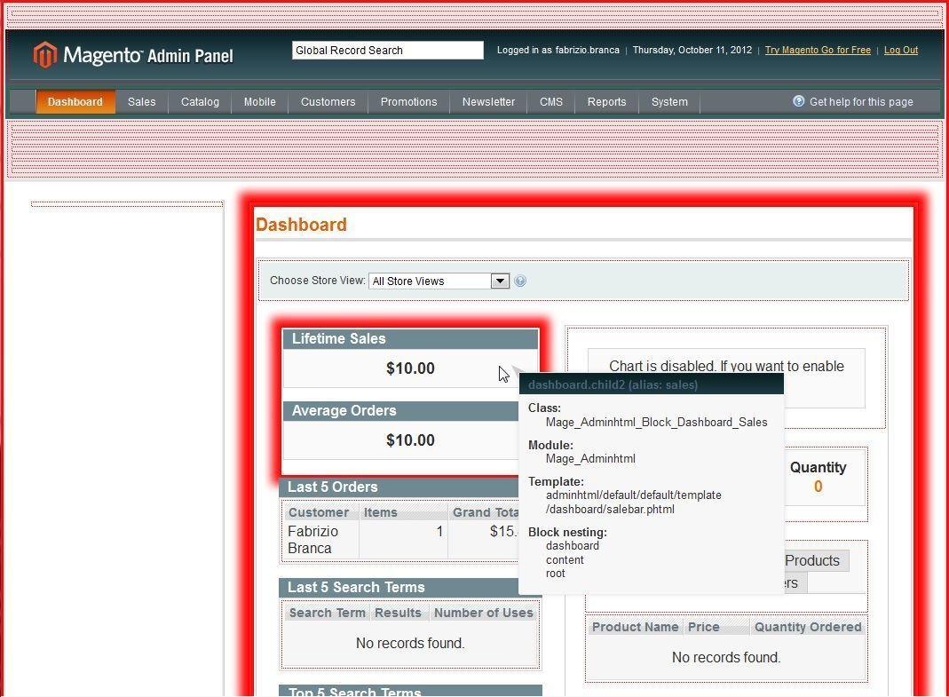
Task: Open the CMS menu
Action: (x=550, y=102)
